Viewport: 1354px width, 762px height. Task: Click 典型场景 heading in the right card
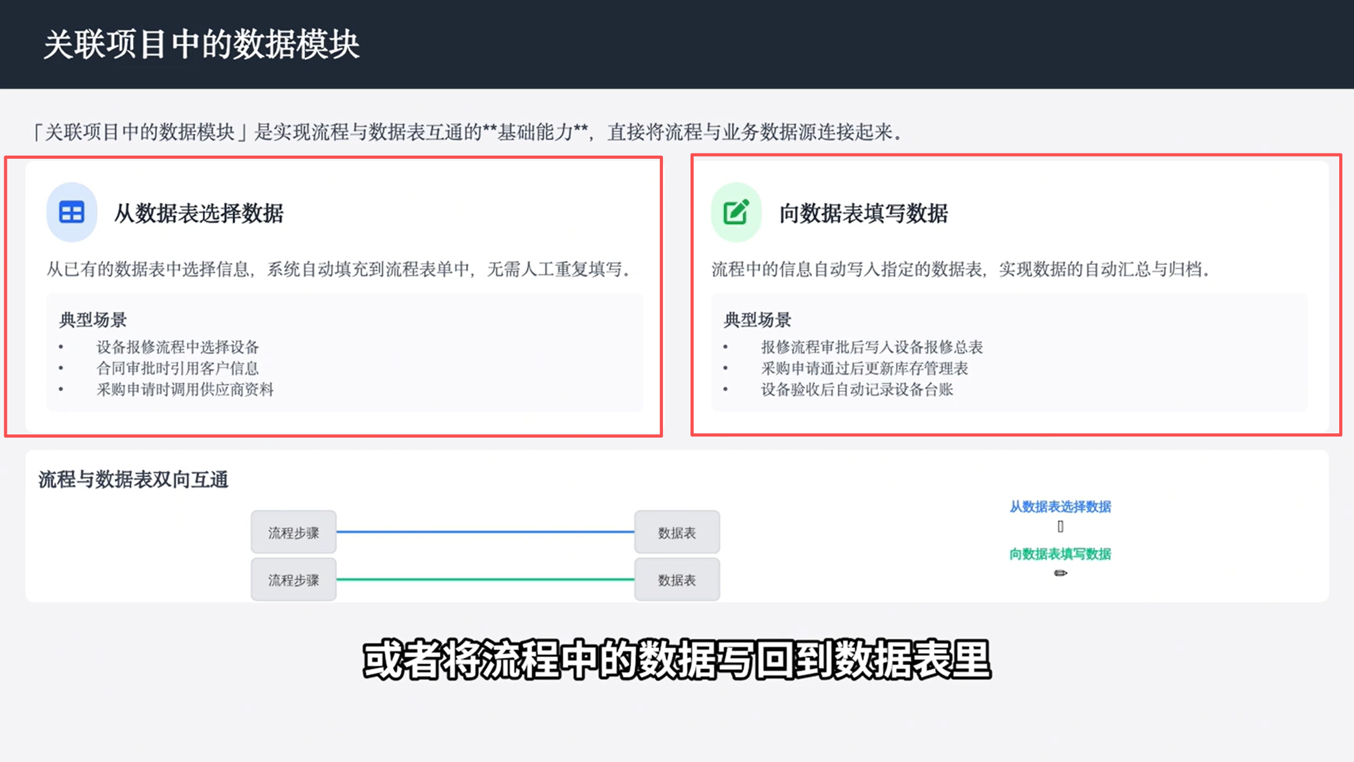[758, 320]
